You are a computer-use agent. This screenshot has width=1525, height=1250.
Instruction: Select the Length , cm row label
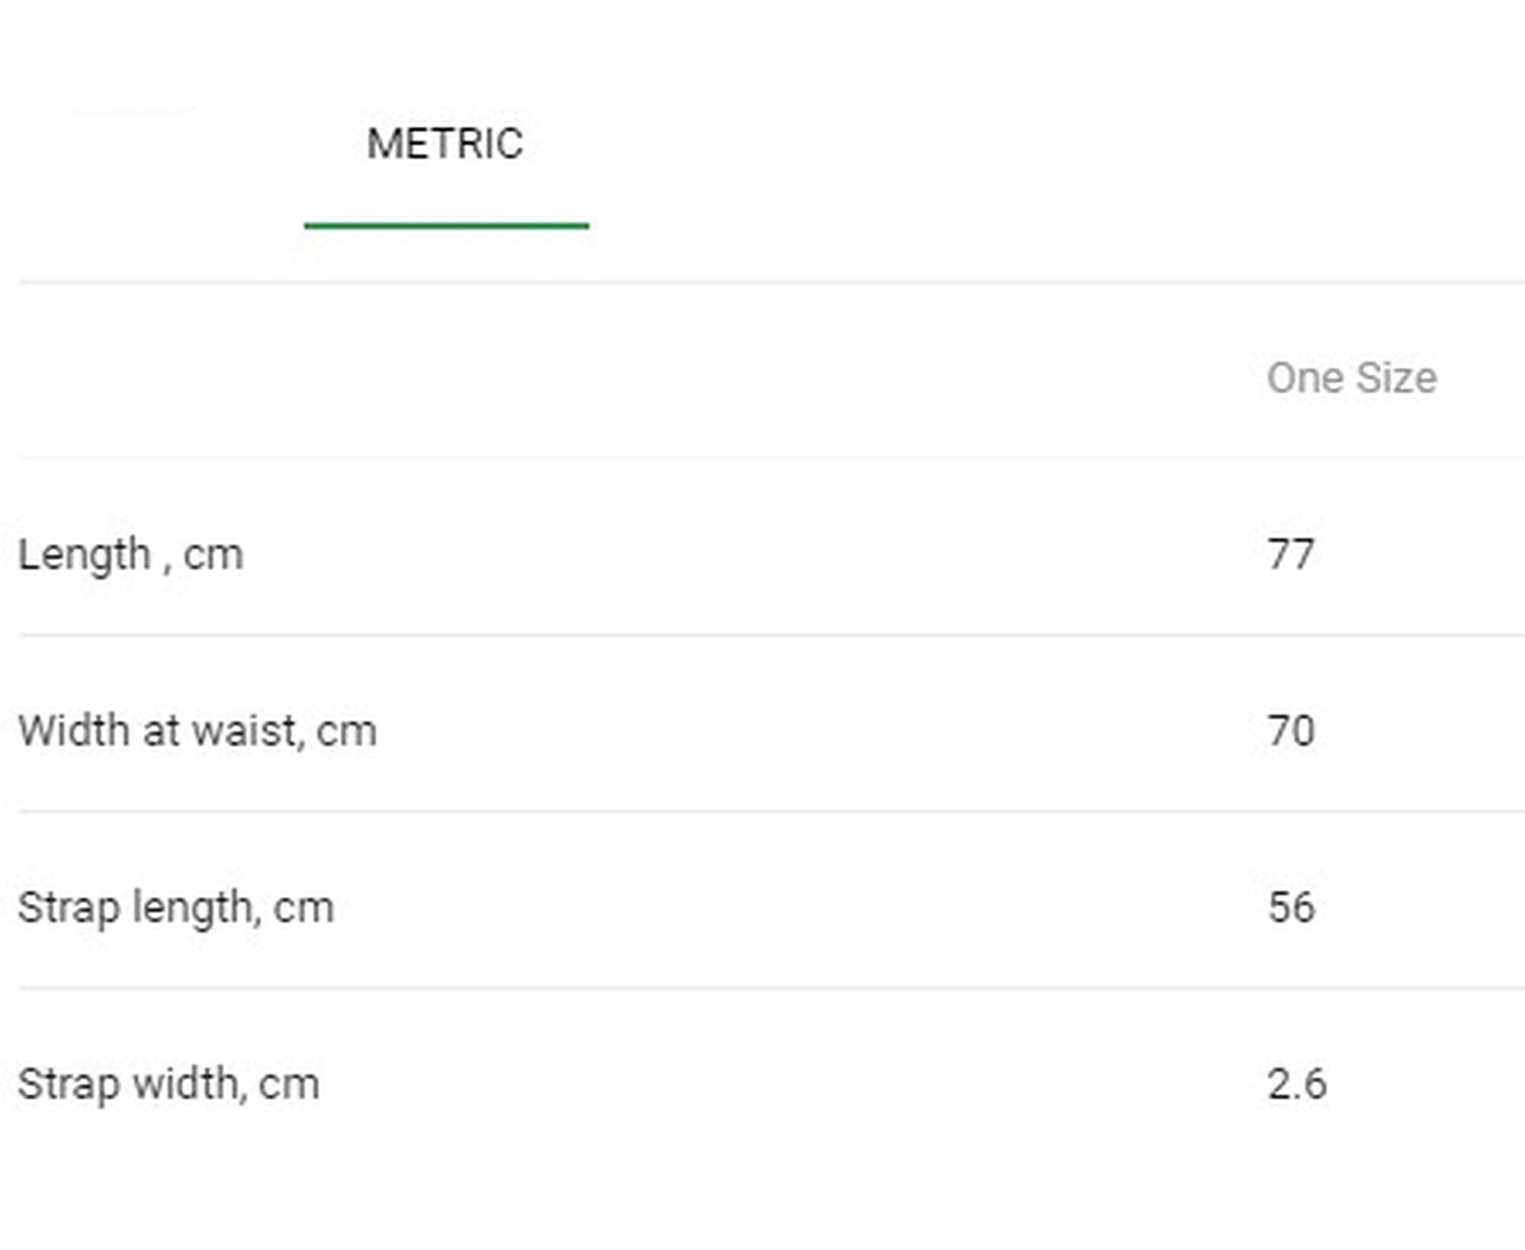[x=130, y=555]
